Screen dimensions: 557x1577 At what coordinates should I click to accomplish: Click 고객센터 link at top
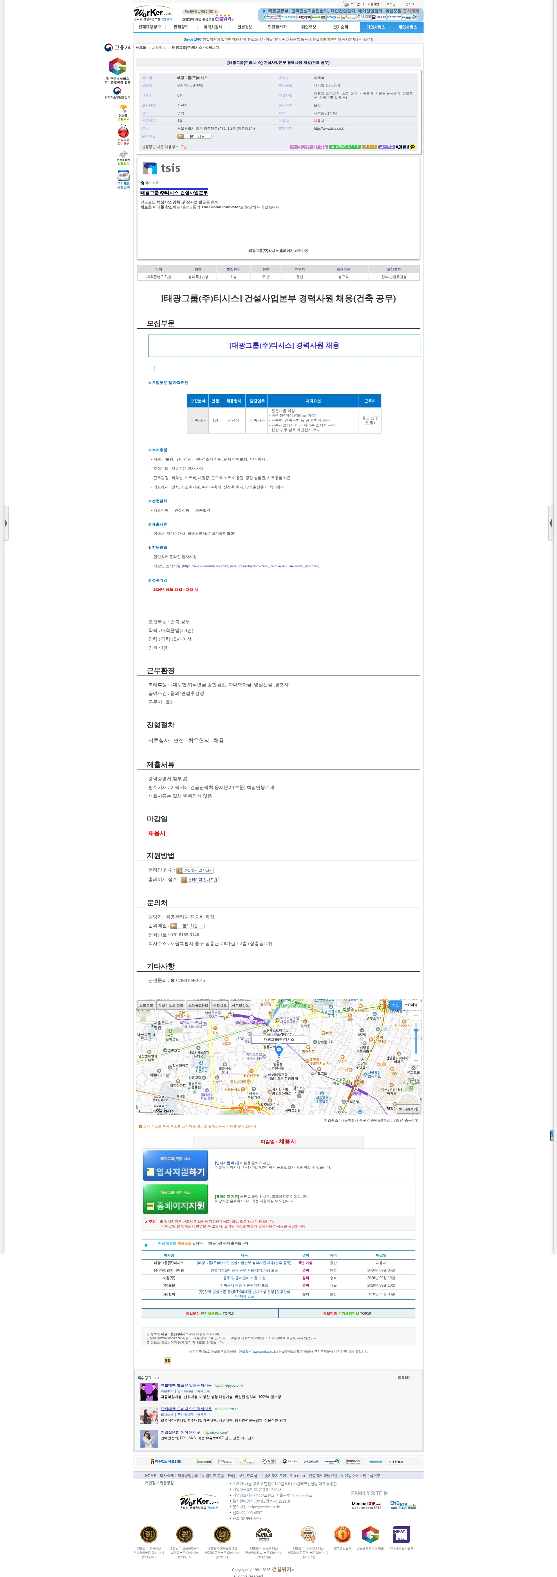[x=392, y=4]
